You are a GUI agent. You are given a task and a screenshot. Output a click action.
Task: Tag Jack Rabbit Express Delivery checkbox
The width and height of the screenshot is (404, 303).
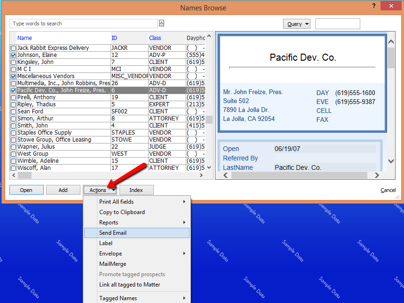point(13,48)
